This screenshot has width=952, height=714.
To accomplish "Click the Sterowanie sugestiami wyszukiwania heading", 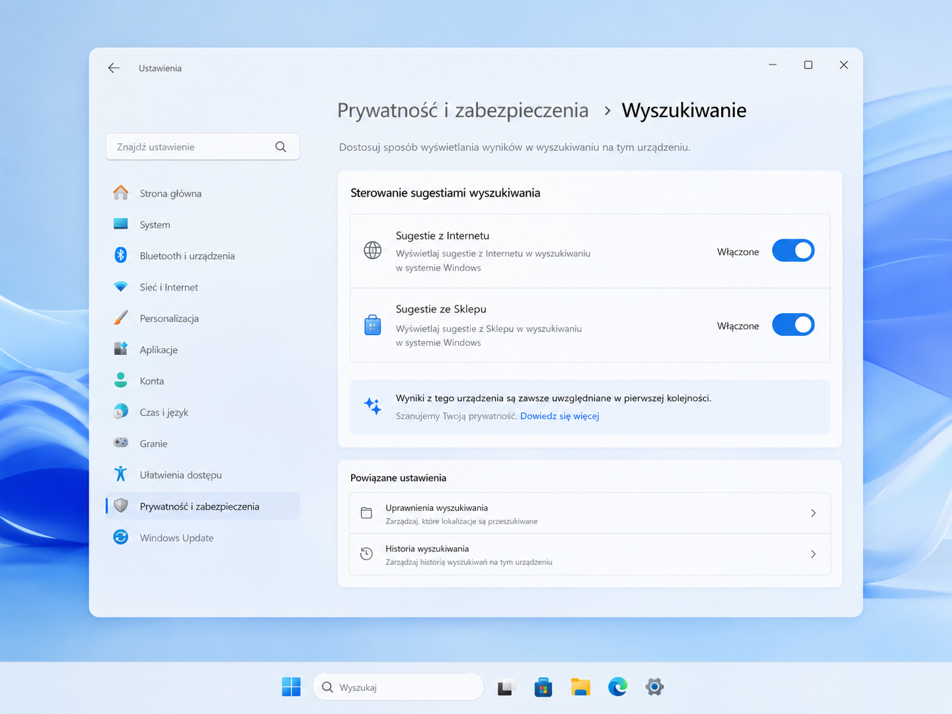I will click(x=445, y=193).
